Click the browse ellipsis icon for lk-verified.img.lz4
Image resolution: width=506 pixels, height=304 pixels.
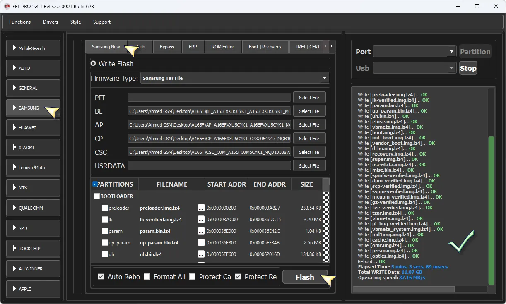pos(201,219)
